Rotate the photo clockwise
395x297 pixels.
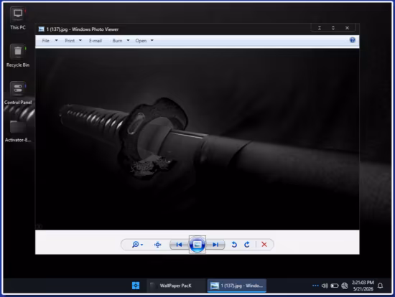point(247,245)
